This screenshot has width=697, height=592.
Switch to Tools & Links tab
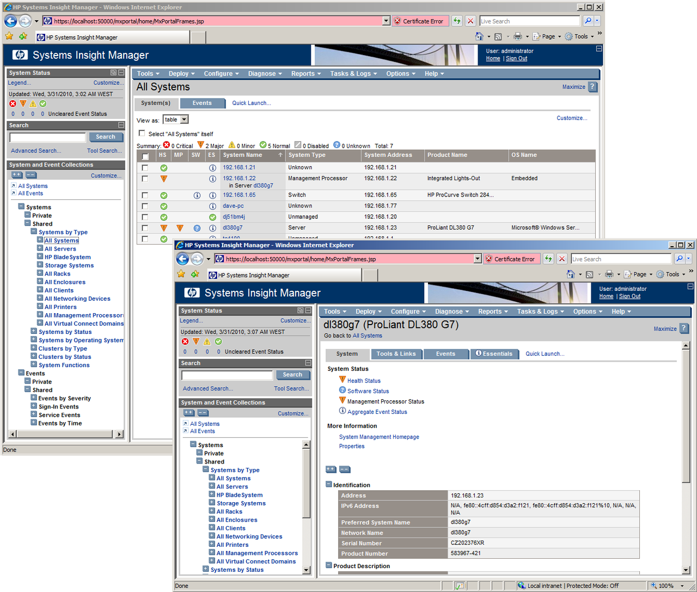[x=396, y=354]
